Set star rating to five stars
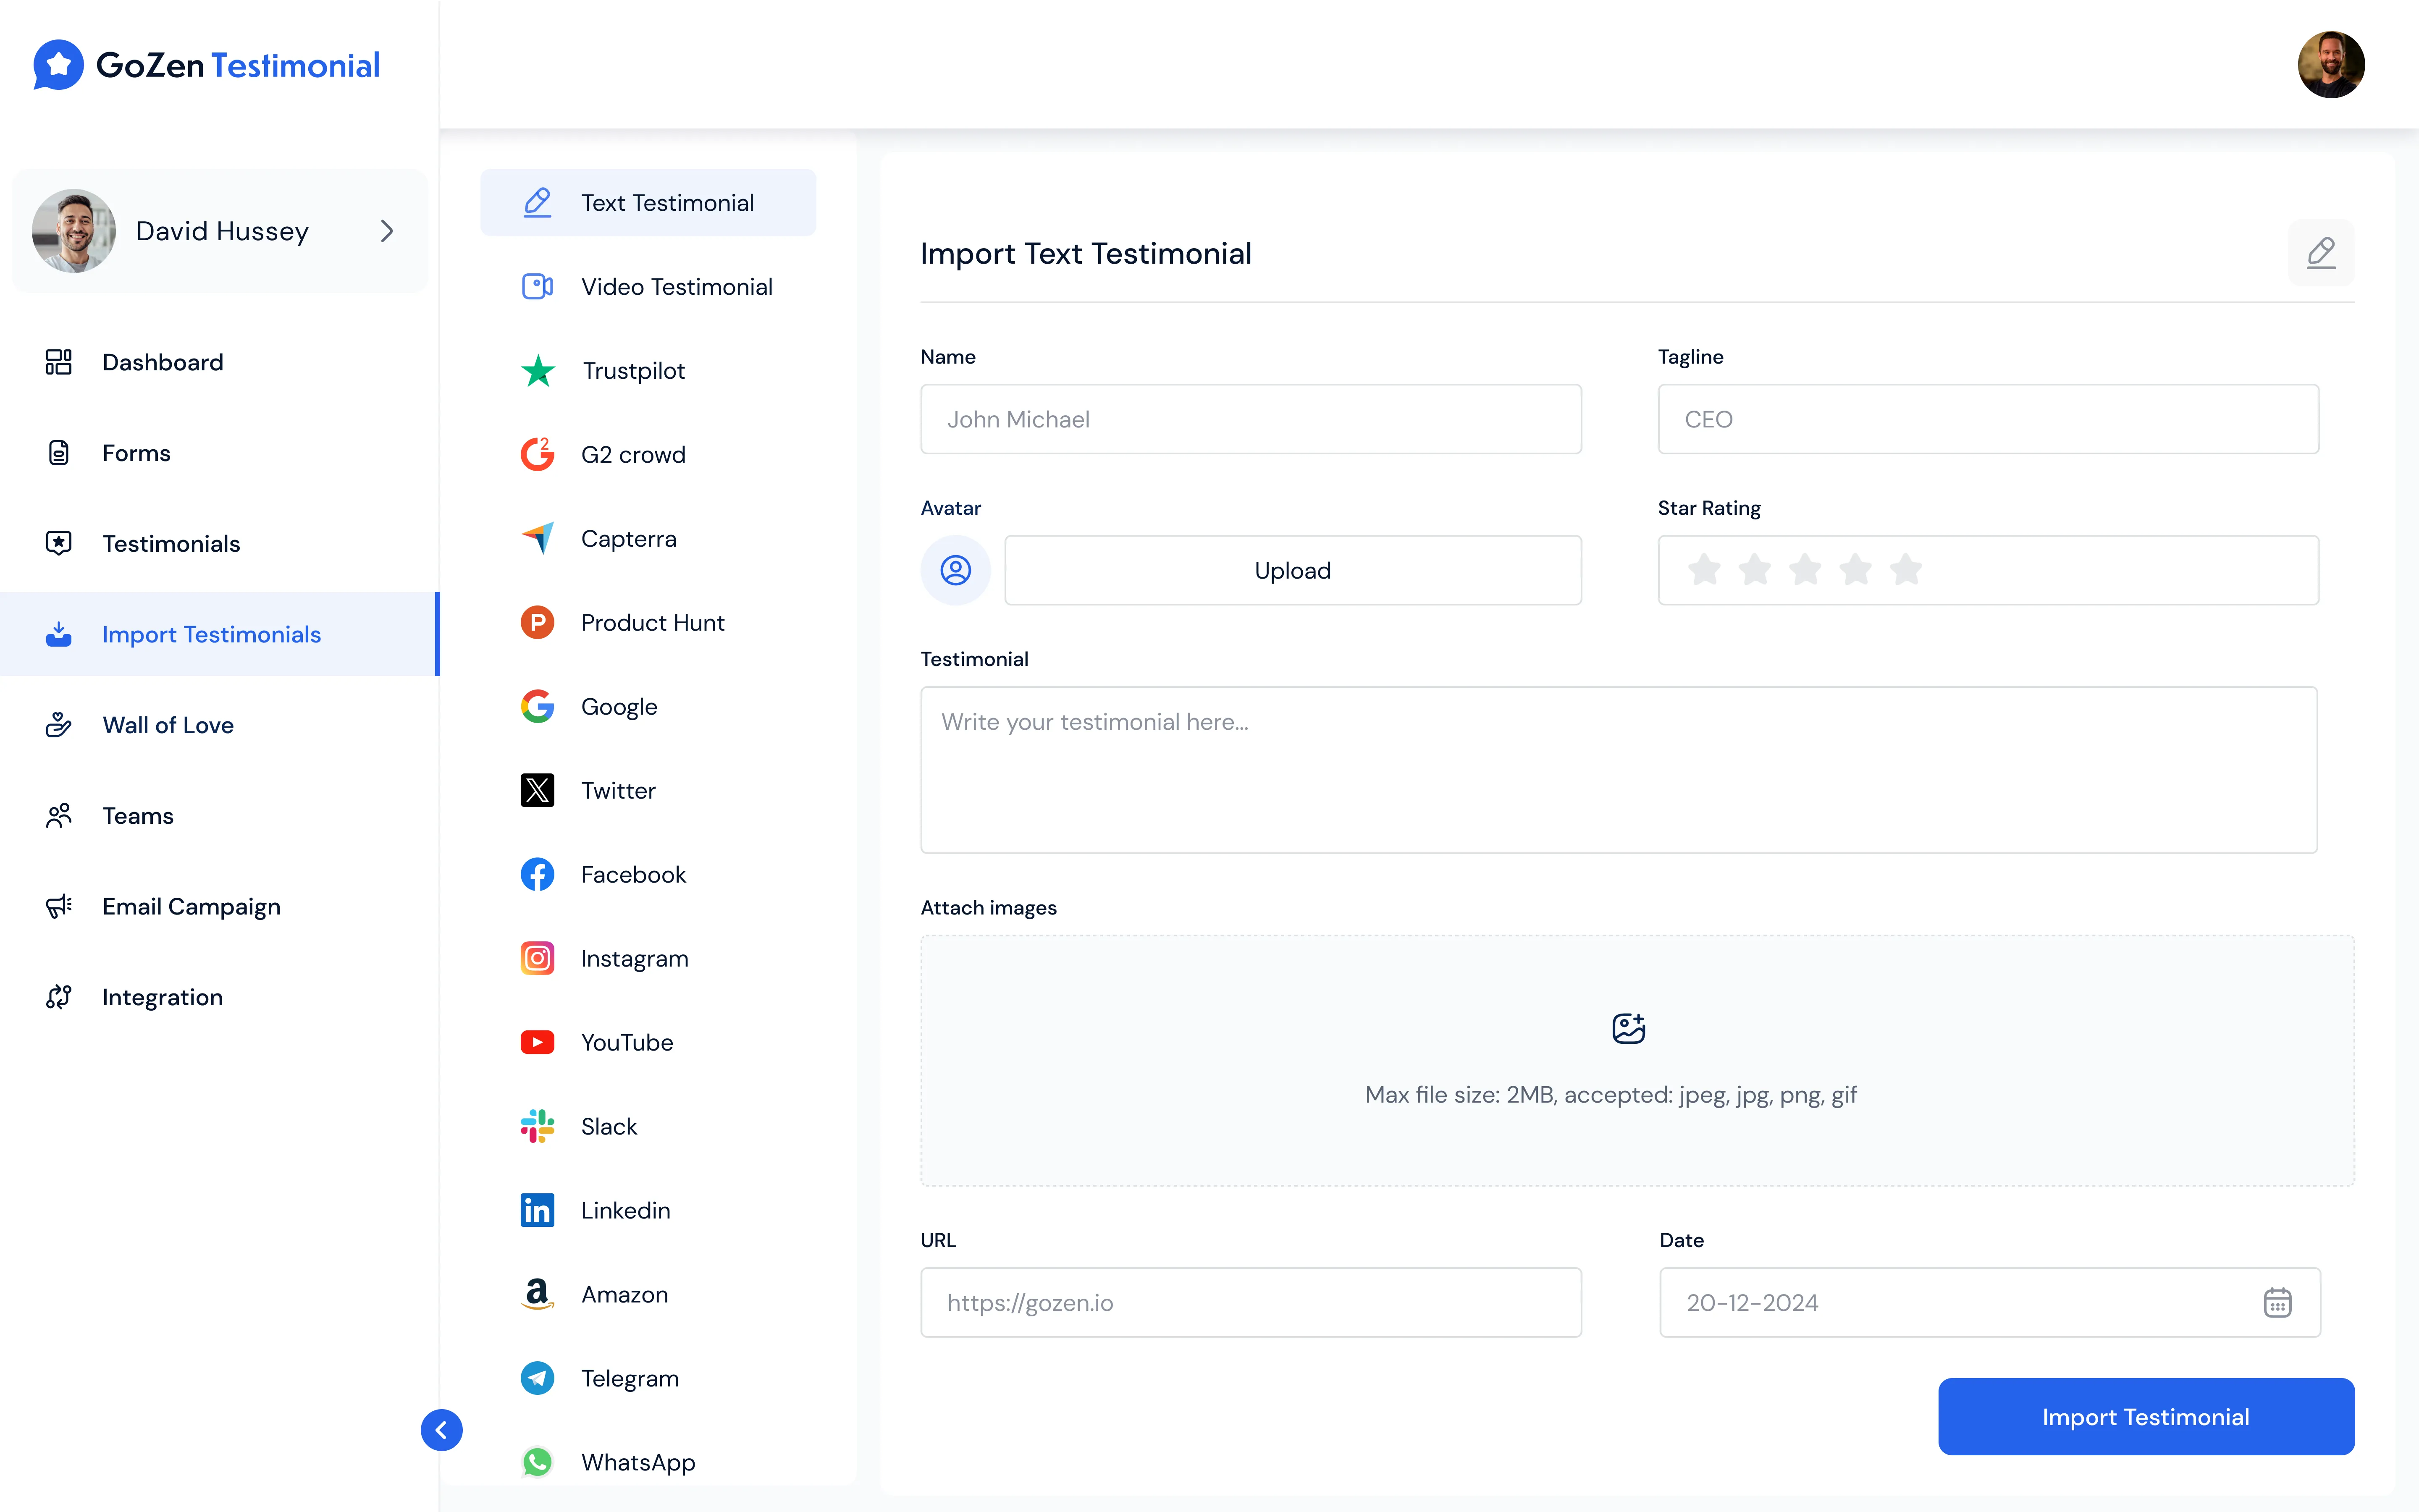The image size is (2419, 1512). (x=1906, y=570)
